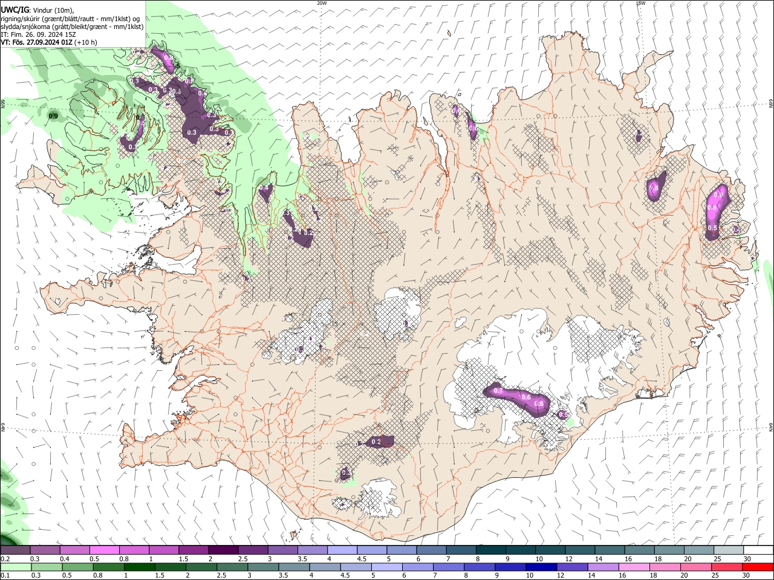Click the '15W' longitude label
The width and height of the screenshot is (774, 580).
click(640, 3)
